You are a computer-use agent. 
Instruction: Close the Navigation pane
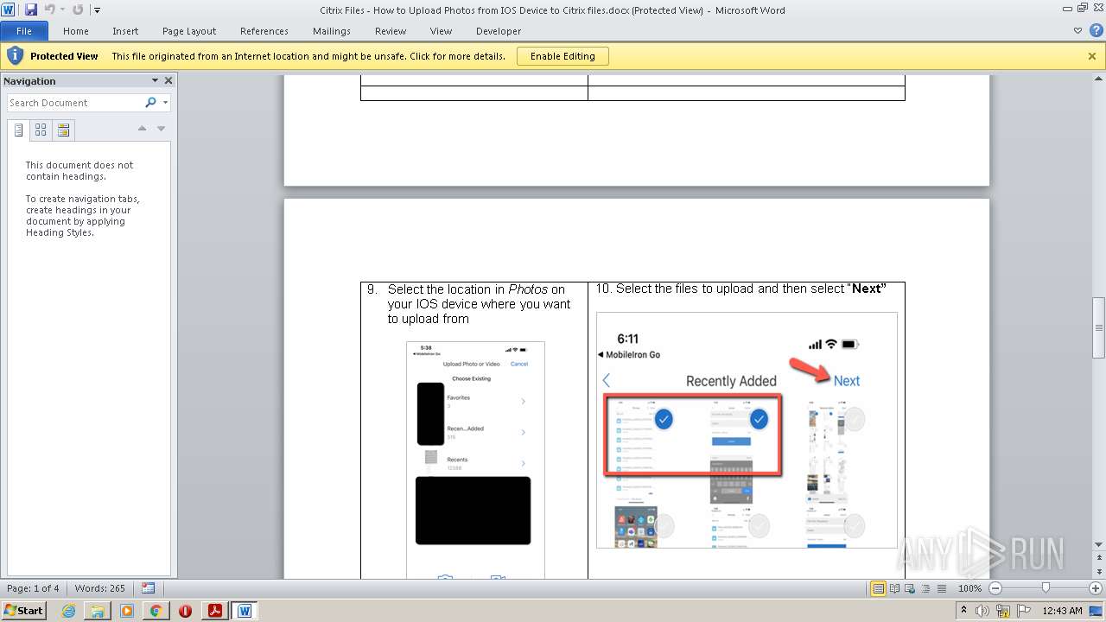(x=168, y=80)
